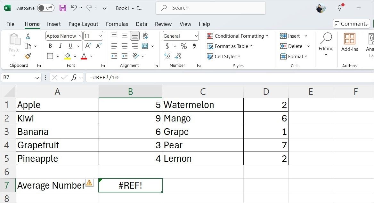Click the error warning icon beside B7
The image size is (374, 203).
click(x=89, y=183)
